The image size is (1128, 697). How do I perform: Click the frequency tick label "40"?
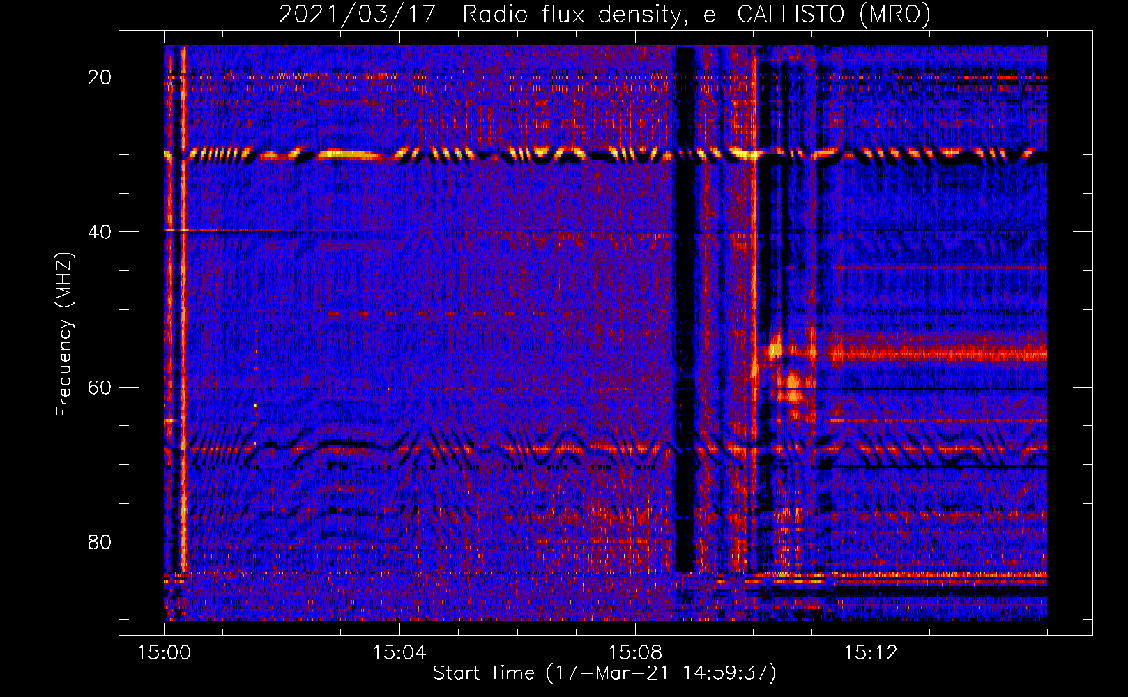(100, 232)
